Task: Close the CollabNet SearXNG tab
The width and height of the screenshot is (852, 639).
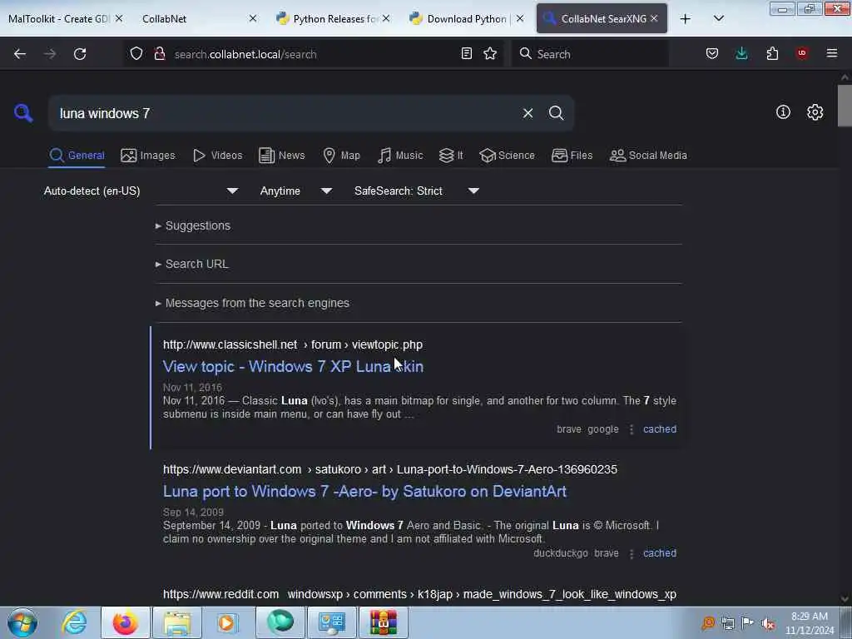Action: [x=654, y=19]
